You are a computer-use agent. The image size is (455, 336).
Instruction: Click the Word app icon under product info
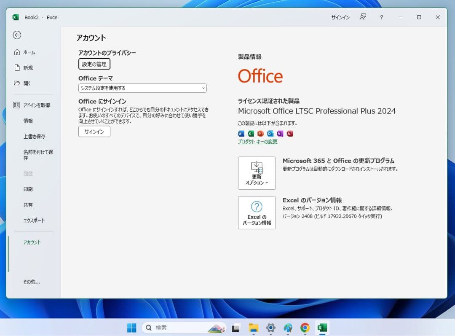tap(241, 134)
